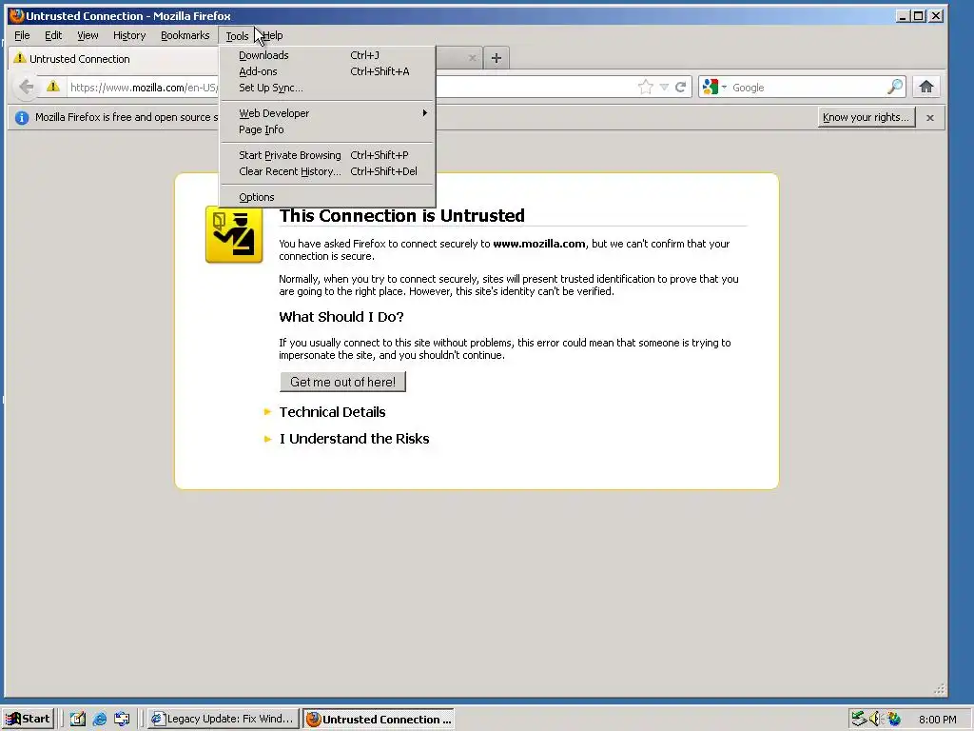974x731 pixels.
Task: Click the tray icon beside the clock
Action: click(894, 719)
